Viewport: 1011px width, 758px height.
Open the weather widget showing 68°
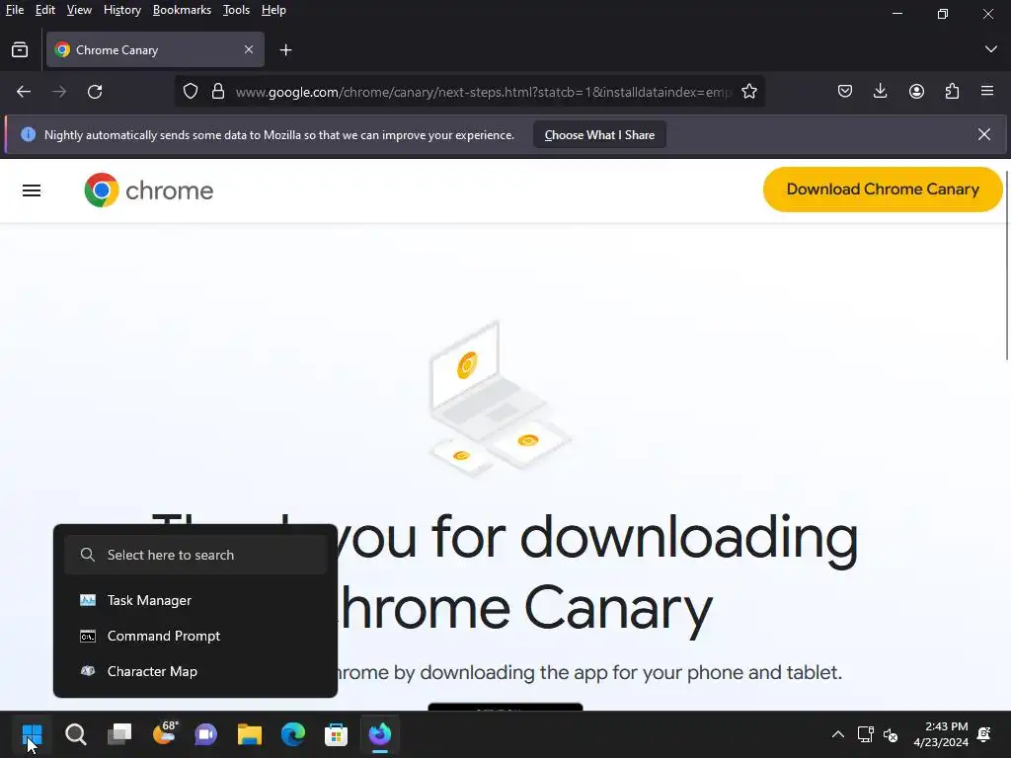pyautogui.click(x=164, y=734)
